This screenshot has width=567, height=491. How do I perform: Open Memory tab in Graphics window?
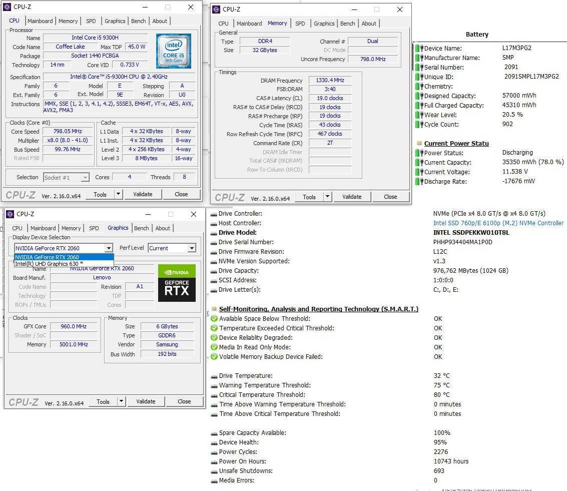tap(71, 228)
